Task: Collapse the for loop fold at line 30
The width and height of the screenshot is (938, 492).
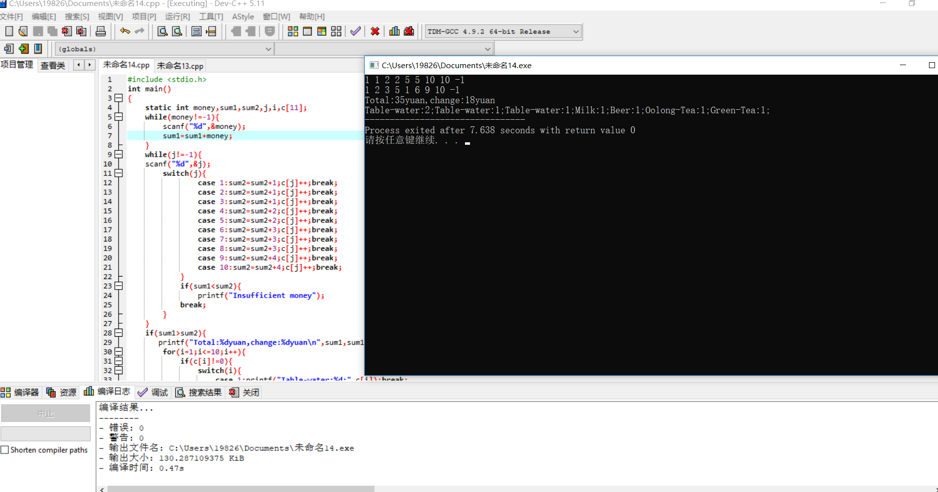Action: tap(119, 352)
